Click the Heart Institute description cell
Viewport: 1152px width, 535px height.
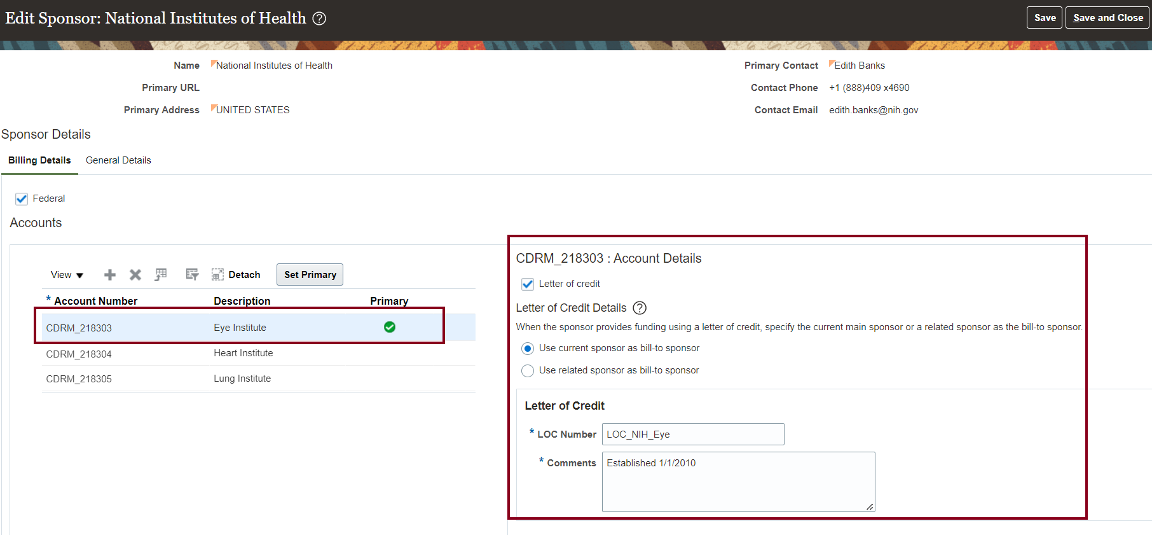[243, 353]
